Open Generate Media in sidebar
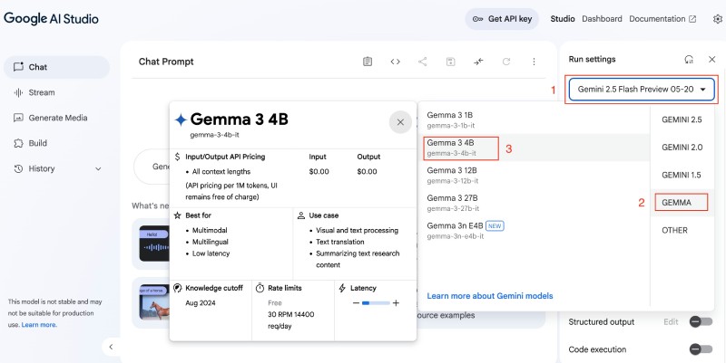 pos(56,118)
